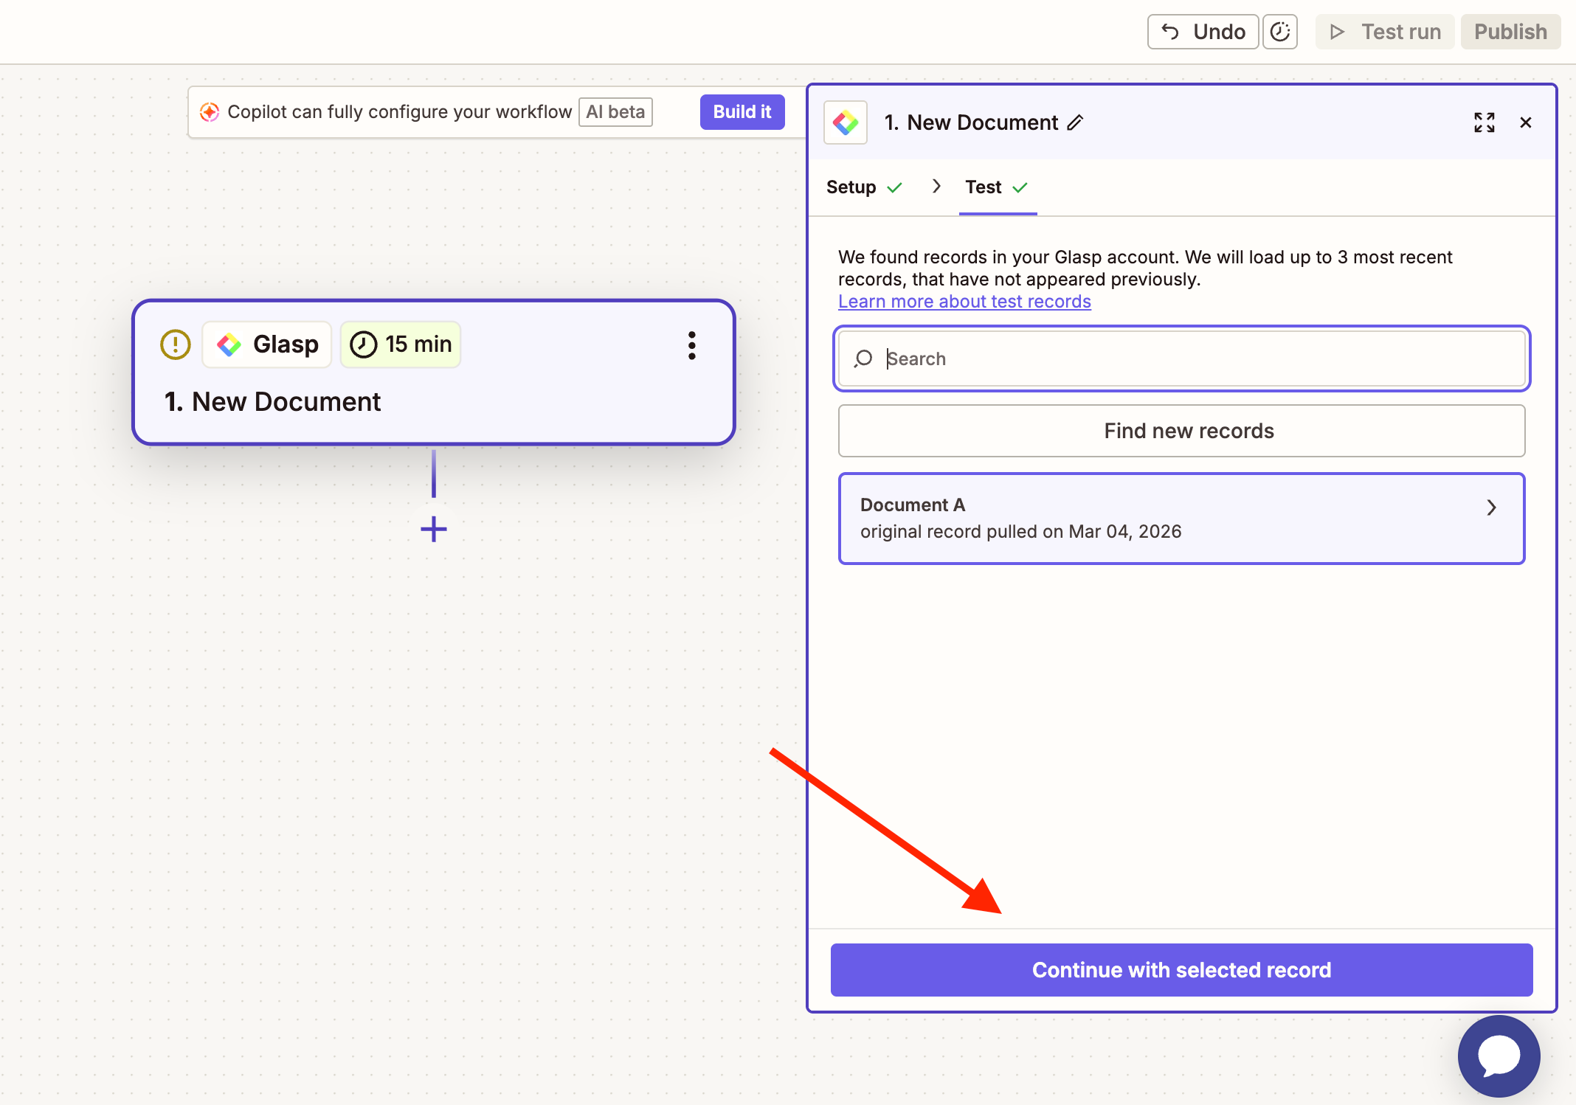Click the Glasp logo in panel header
1576x1105 pixels.
846,122
